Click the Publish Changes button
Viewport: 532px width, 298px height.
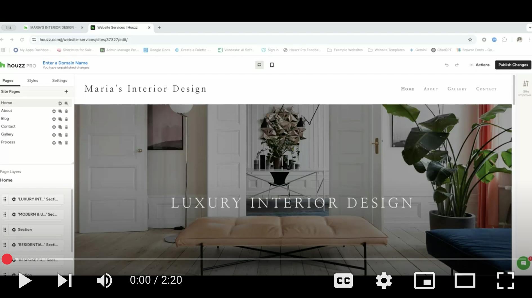tap(513, 65)
